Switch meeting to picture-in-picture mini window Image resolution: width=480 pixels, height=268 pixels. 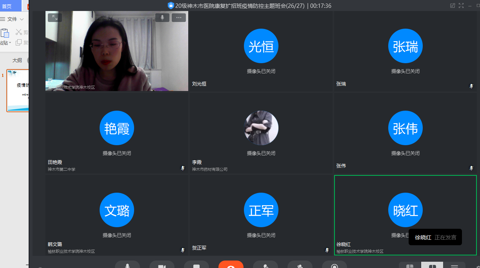click(453, 5)
